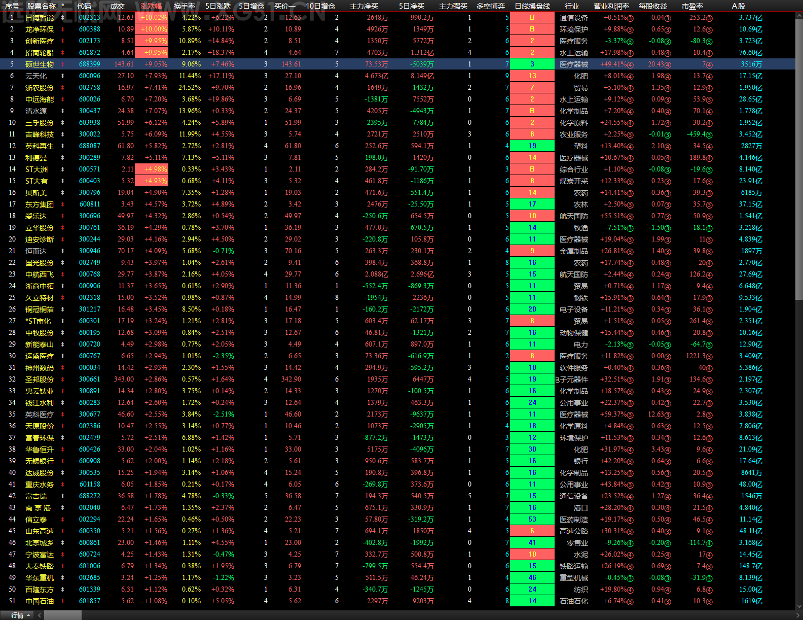
Task: Click the arrow marker beside 东方集团
Action: click(x=63, y=204)
